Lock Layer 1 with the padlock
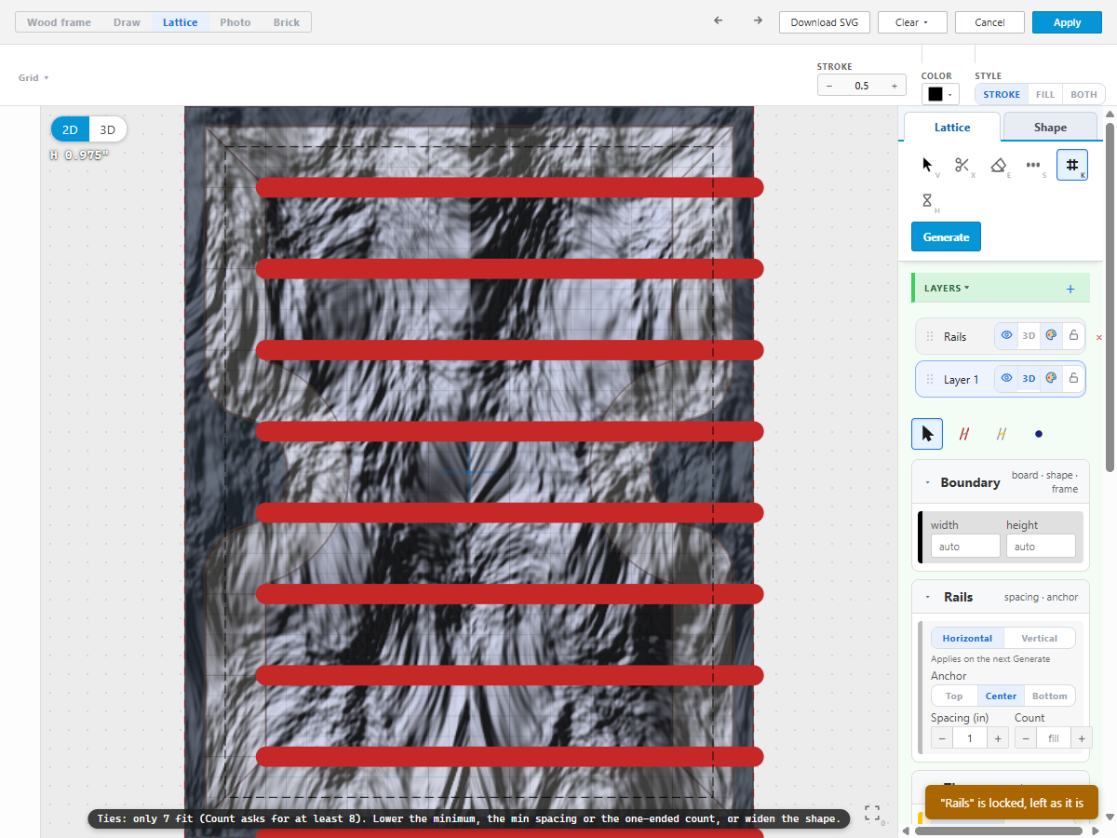The height and width of the screenshot is (838, 1117). coord(1073,378)
